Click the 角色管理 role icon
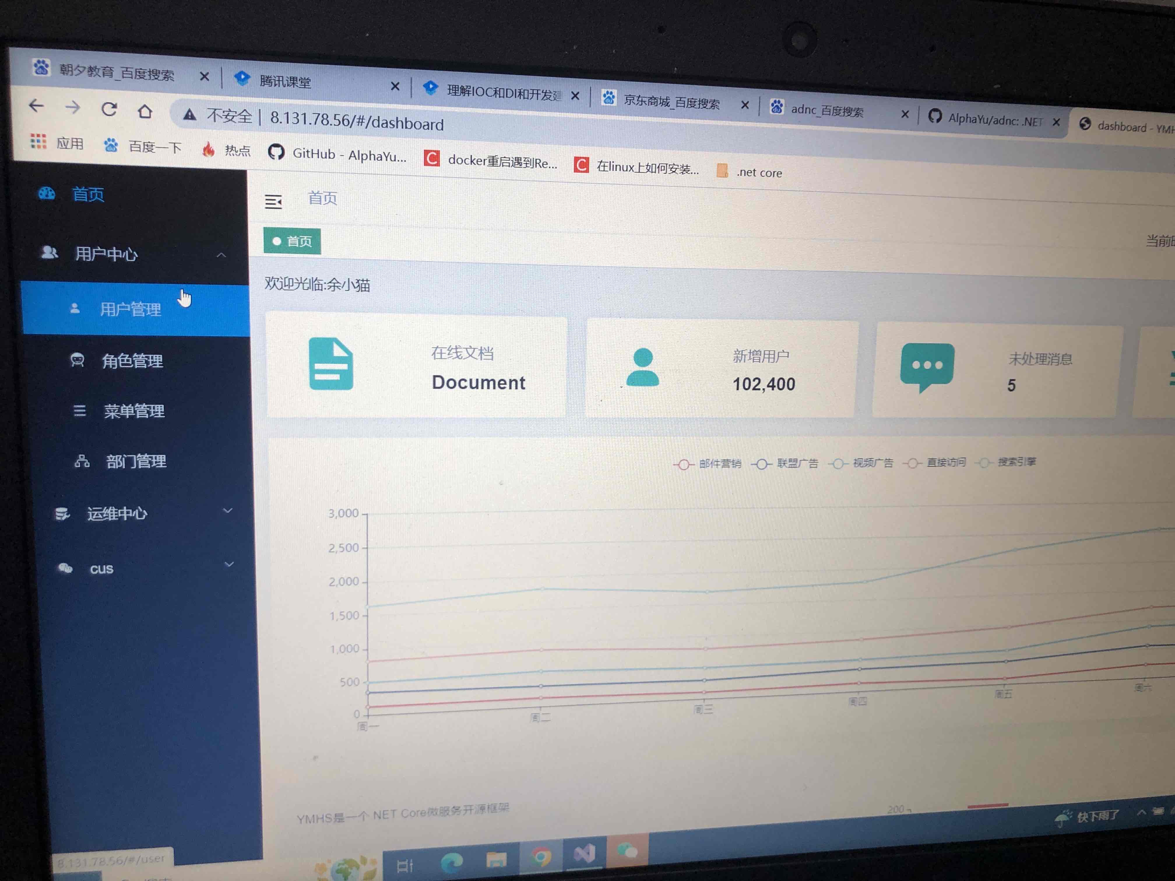This screenshot has height=881, width=1175. click(78, 360)
